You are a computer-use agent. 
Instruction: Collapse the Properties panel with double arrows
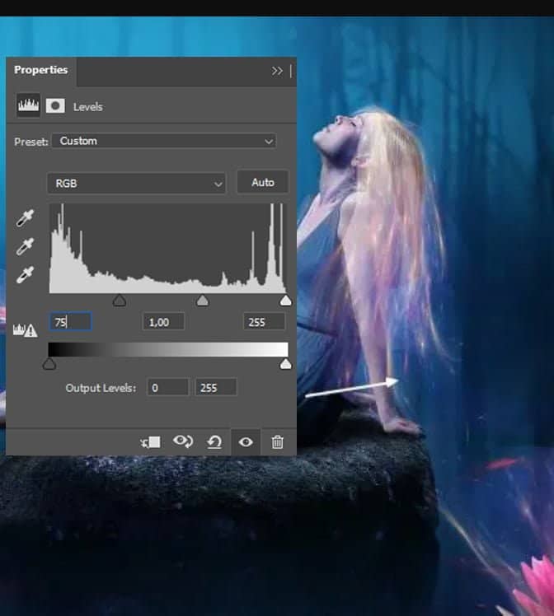pyautogui.click(x=277, y=71)
